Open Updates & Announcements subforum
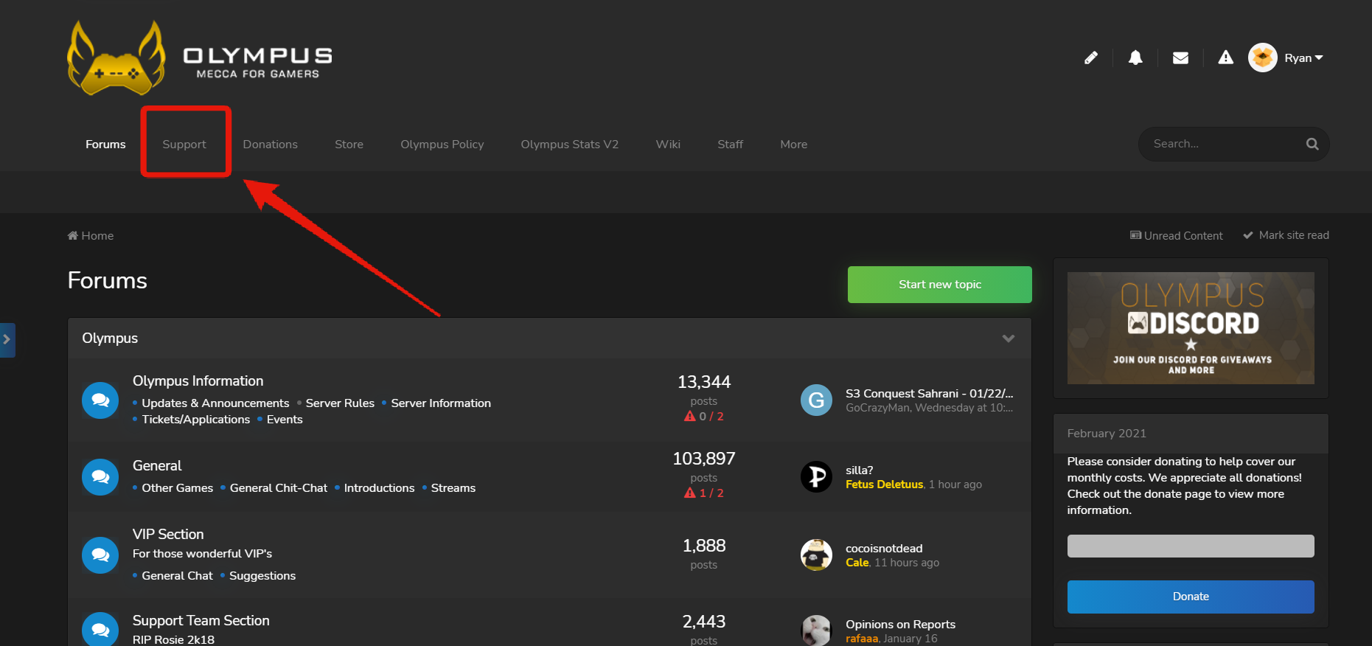Image resolution: width=1372 pixels, height=646 pixels. 215,403
